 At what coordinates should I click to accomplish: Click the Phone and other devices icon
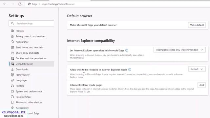pos(12,102)
